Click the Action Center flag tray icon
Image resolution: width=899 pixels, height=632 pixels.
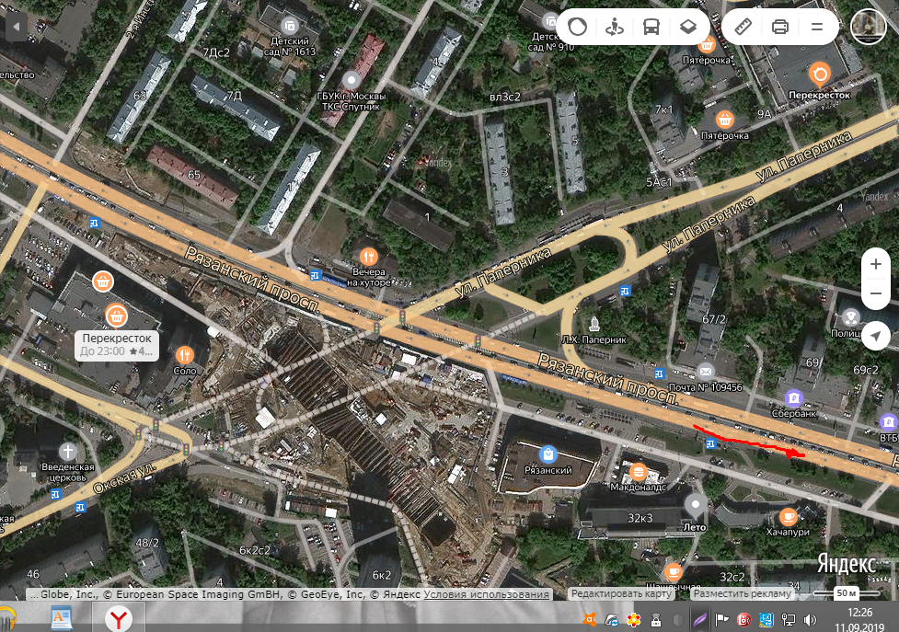click(x=721, y=619)
